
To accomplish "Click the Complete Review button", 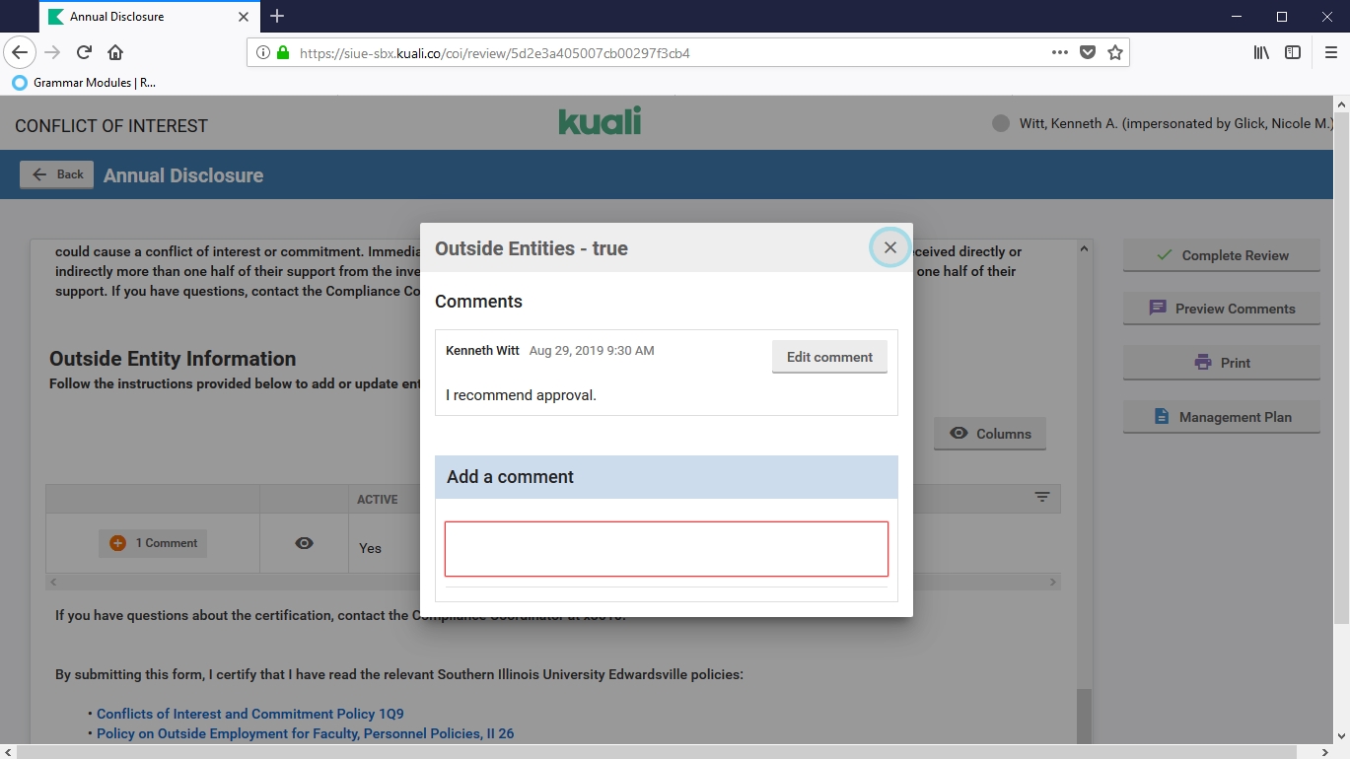I will (x=1221, y=255).
